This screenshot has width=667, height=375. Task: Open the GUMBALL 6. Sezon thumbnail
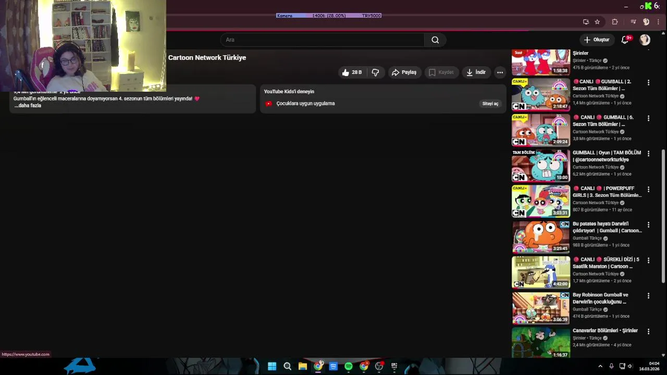pos(541,130)
